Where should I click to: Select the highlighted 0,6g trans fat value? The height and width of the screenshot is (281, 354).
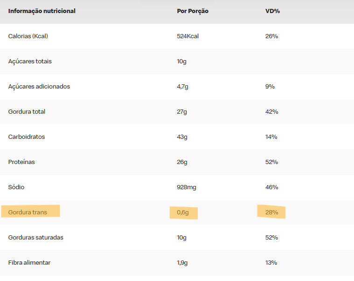coord(182,212)
